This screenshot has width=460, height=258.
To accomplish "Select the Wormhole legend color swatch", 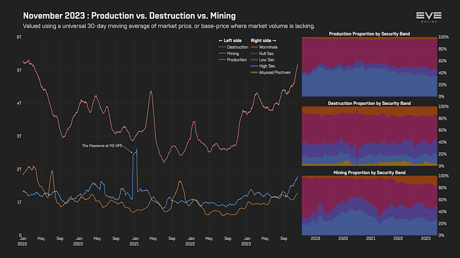I will (x=255, y=47).
